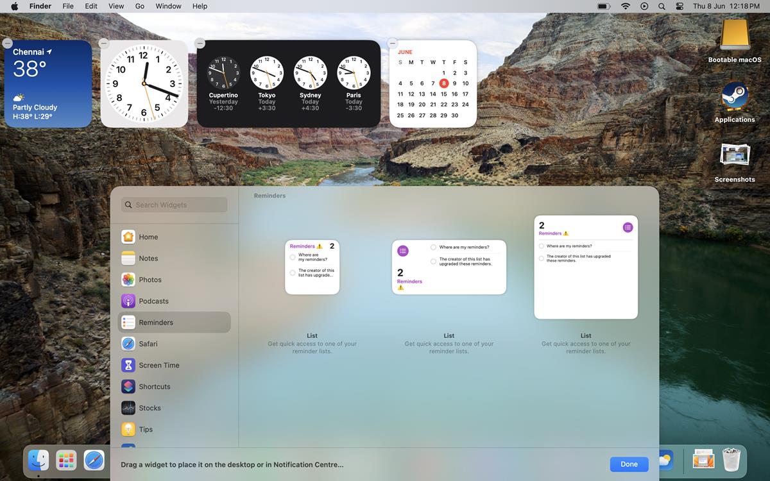Click the purple list icon on the large Reminders widget
Viewport: 770px width, 481px height.
point(628,227)
